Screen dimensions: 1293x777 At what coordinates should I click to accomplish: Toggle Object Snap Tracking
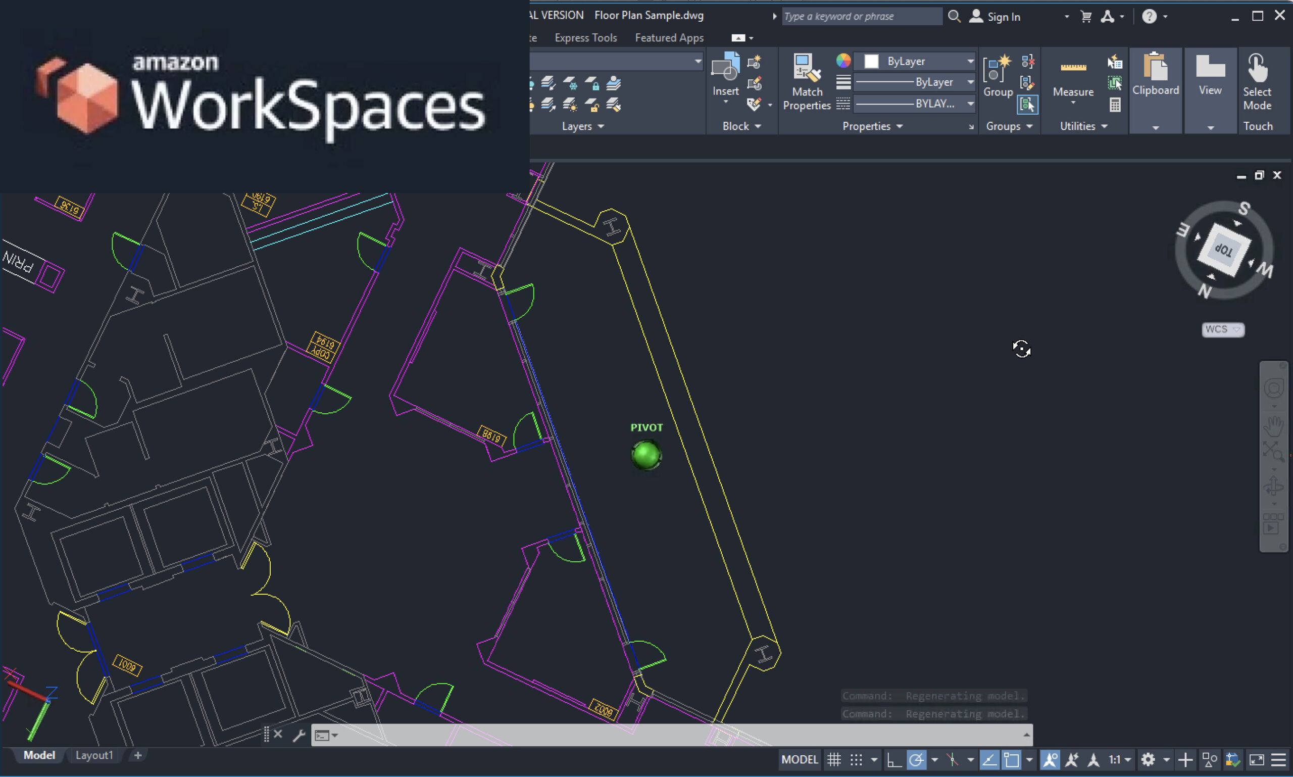(989, 759)
